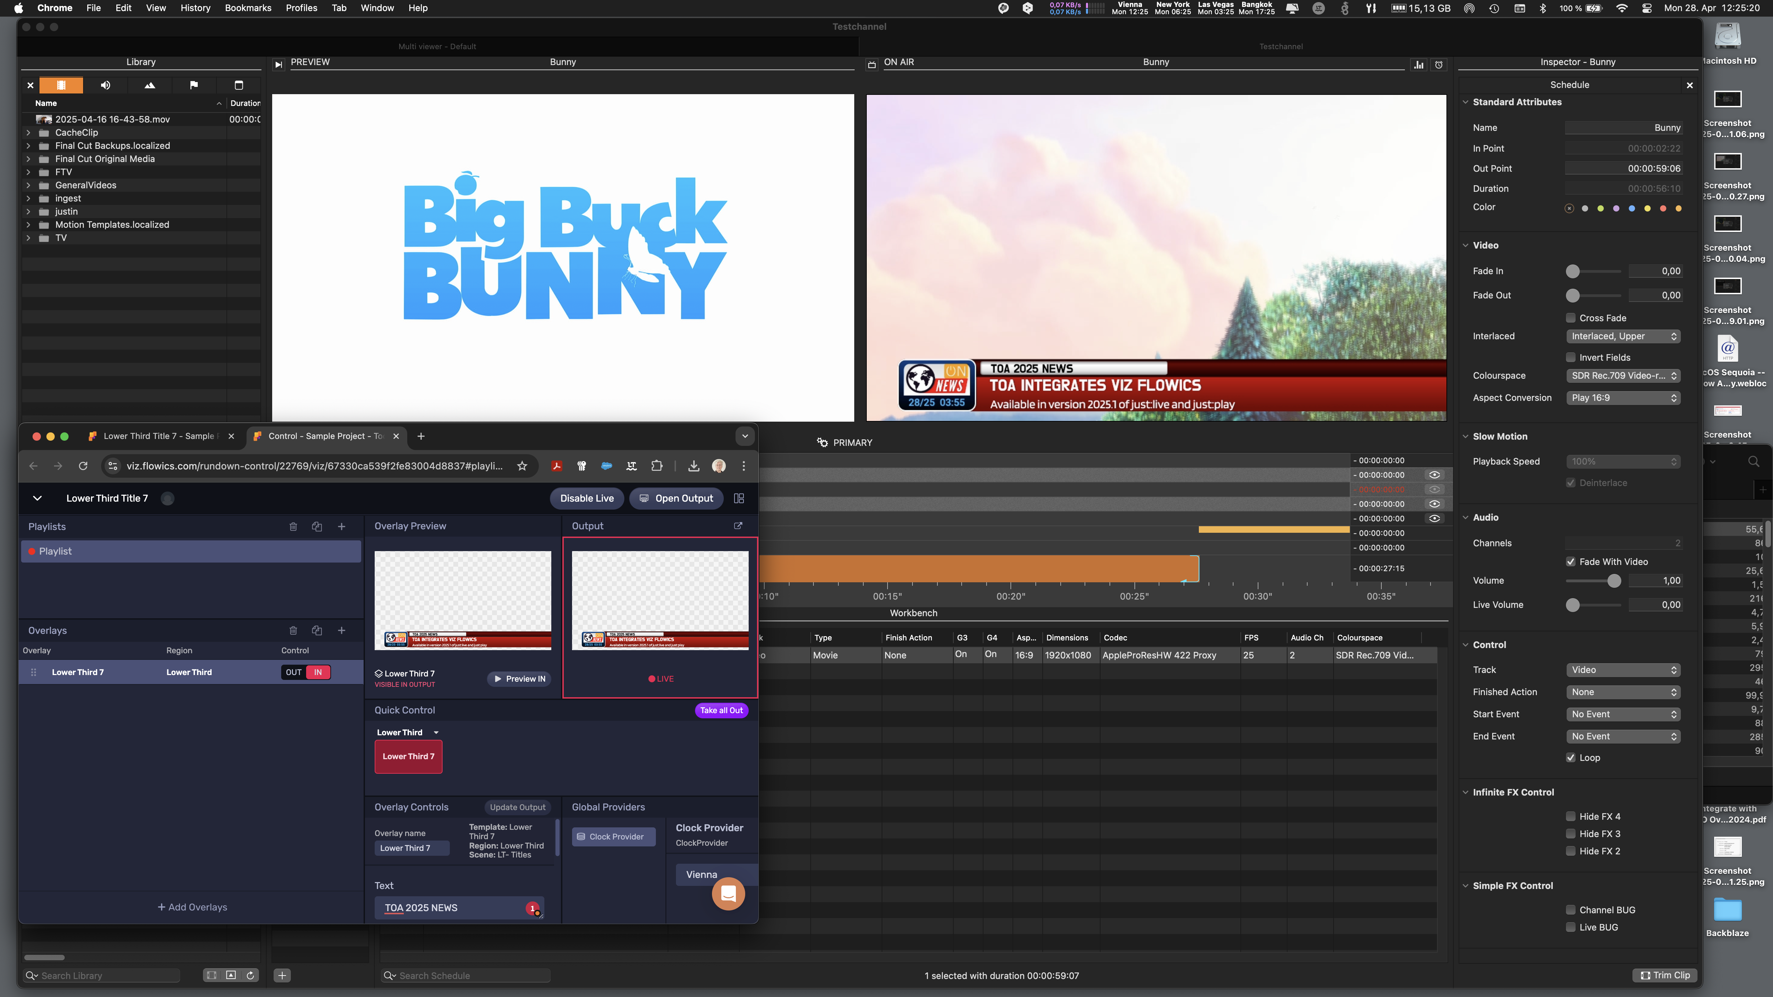Add a new overlay with plus icon
The image size is (1773, 997).
pyautogui.click(x=341, y=631)
